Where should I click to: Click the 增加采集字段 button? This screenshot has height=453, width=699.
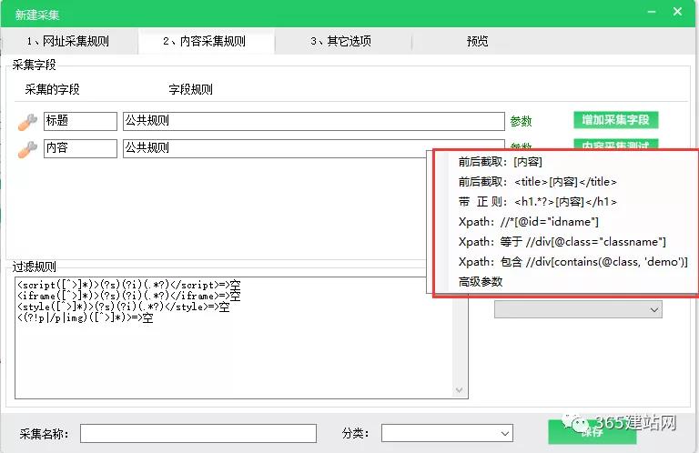(x=615, y=120)
